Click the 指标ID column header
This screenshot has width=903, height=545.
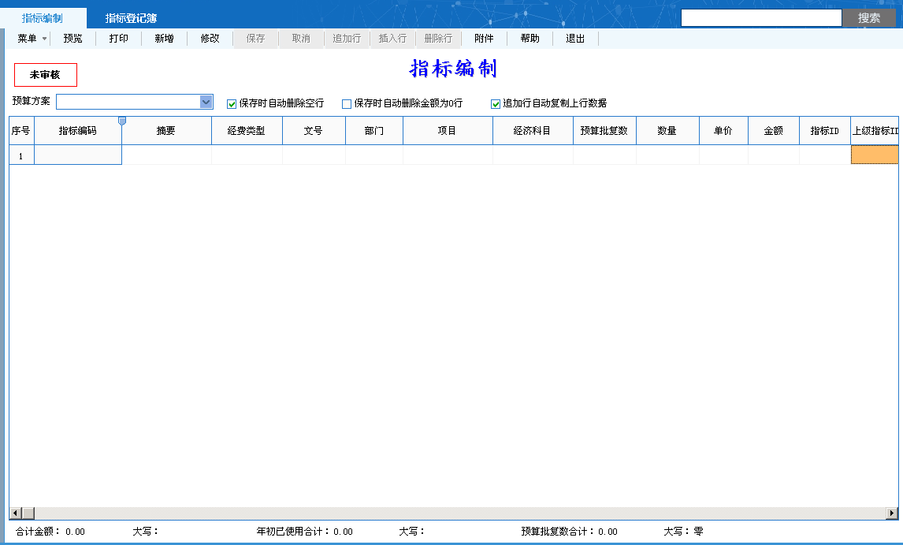click(825, 131)
